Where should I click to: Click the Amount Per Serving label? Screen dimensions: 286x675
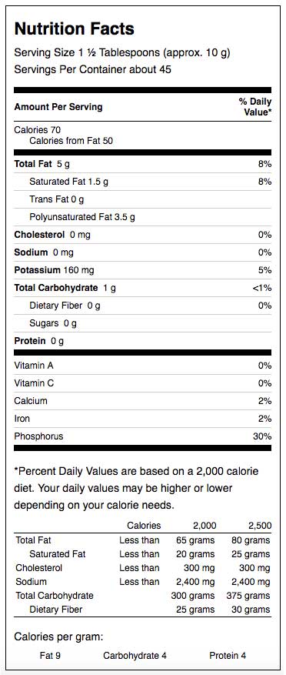point(58,107)
